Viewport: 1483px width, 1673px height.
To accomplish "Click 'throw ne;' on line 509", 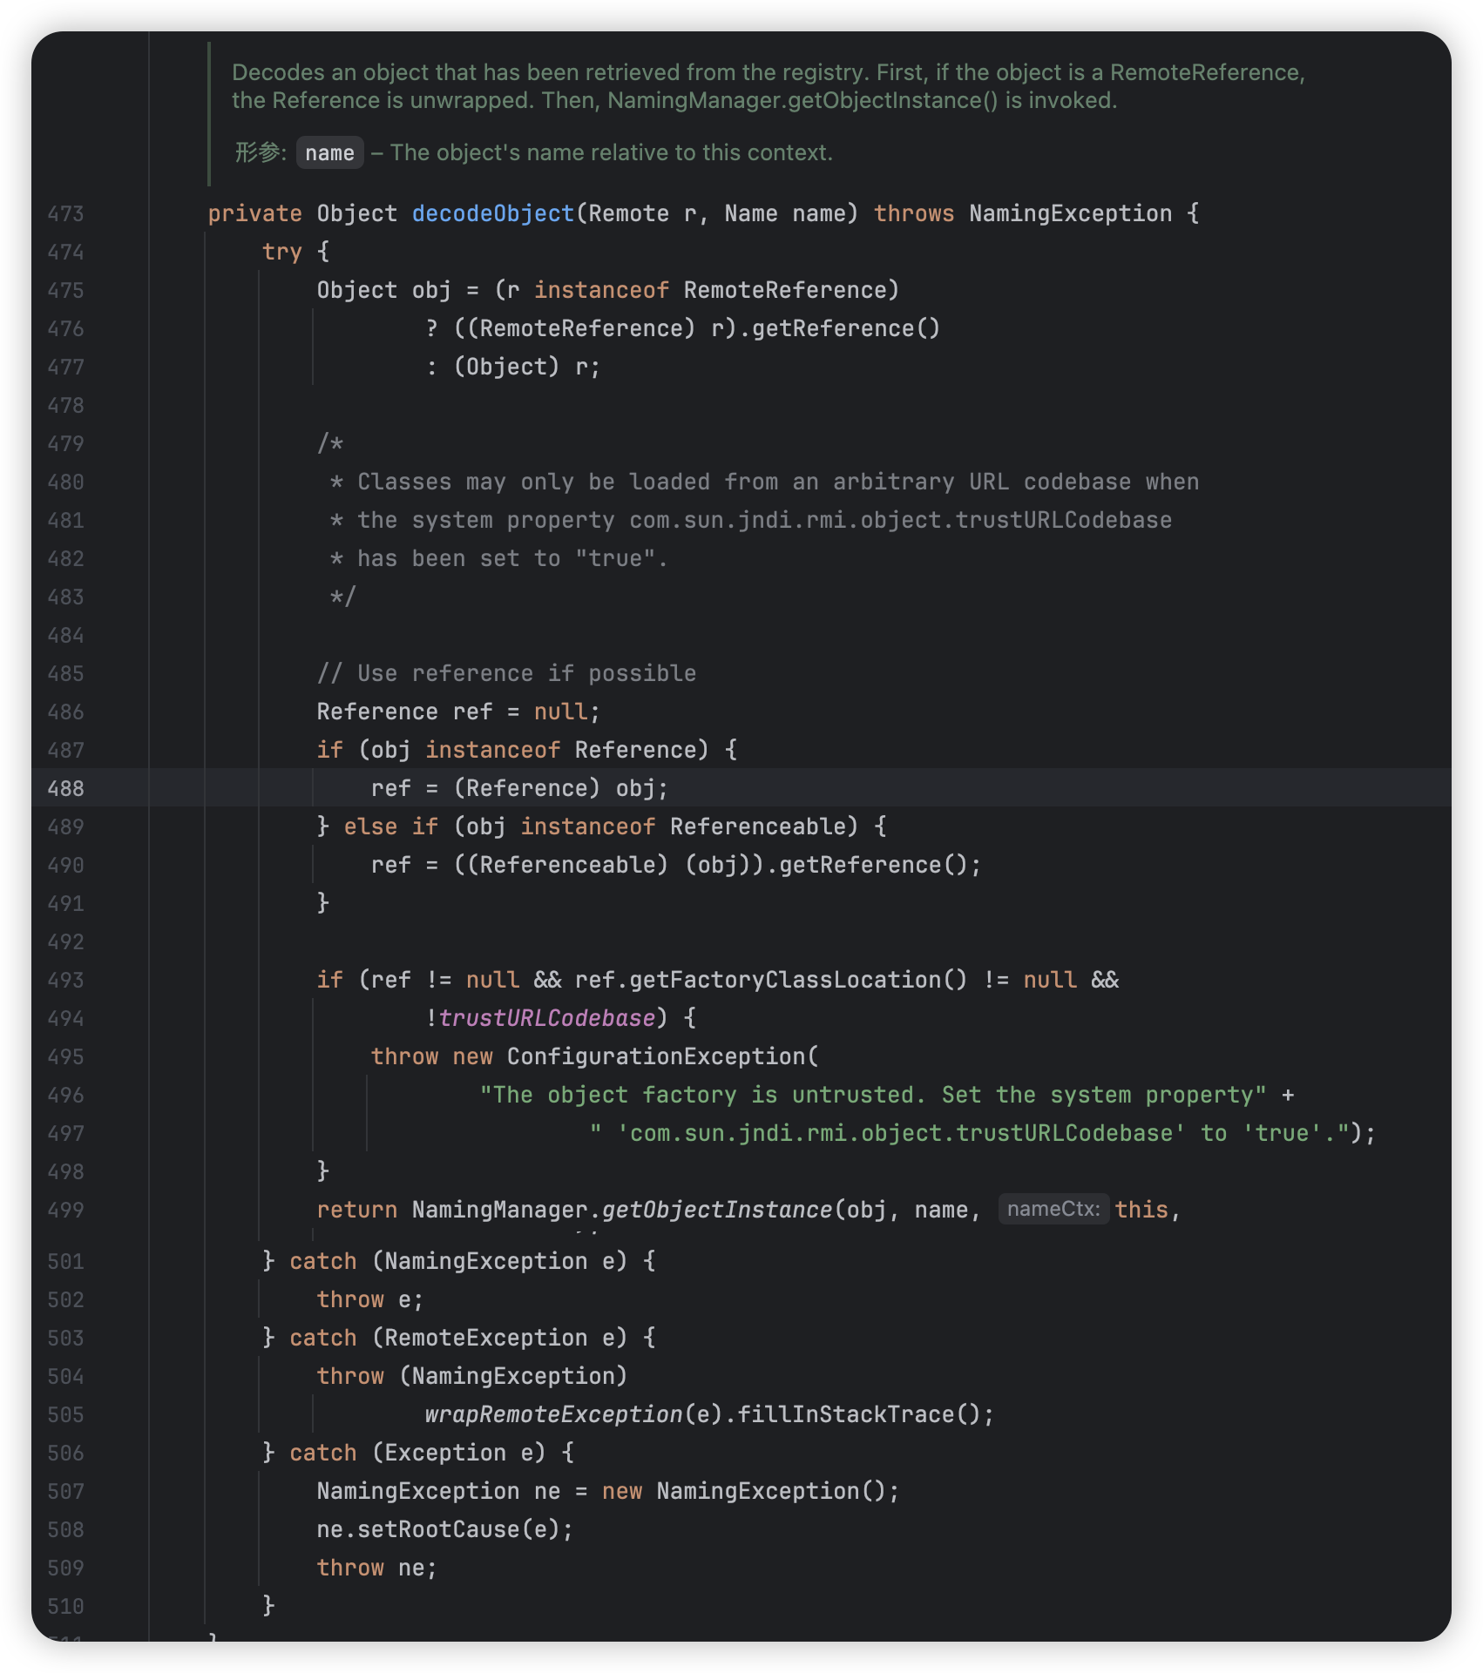I will [376, 1568].
